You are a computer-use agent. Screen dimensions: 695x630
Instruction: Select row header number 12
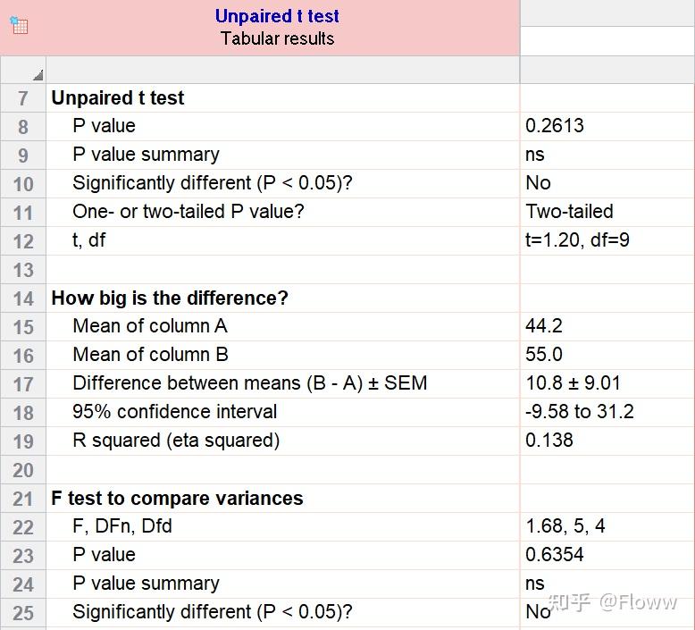pyautogui.click(x=23, y=241)
